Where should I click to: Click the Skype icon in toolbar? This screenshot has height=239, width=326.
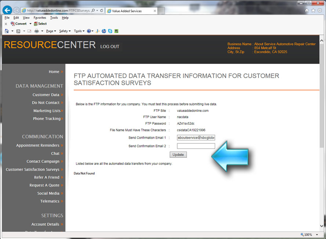[x=110, y=31]
